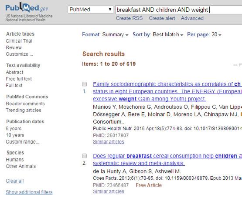Apply the 5 years publication date filter
This screenshot has width=242, height=201.
point(14,128)
